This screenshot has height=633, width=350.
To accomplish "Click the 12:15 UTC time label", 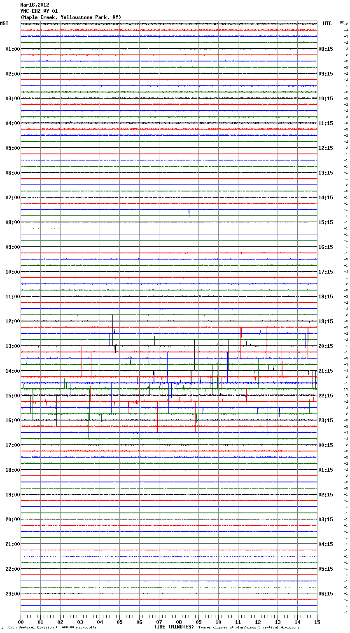I will pyautogui.click(x=326, y=148).
